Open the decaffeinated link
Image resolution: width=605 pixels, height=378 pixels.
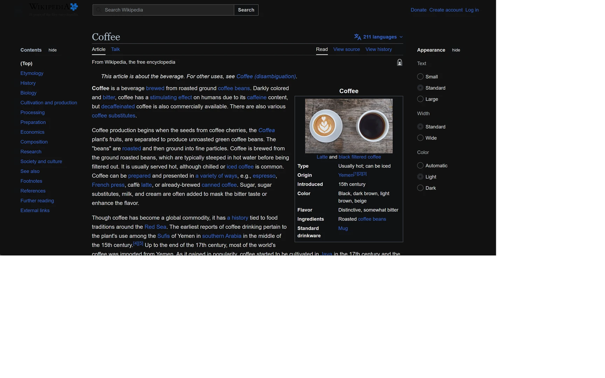(118, 106)
